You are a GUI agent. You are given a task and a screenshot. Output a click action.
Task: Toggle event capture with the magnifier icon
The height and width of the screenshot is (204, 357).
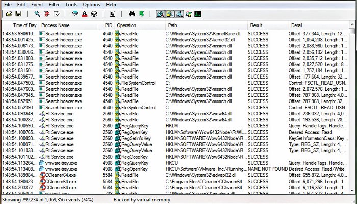click(x=37, y=14)
